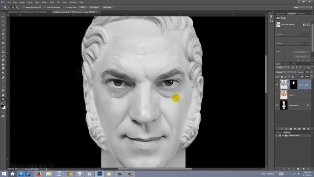Switch to the Channels tab
The width and height of the screenshot is (314, 177).
click(x=286, y=64)
